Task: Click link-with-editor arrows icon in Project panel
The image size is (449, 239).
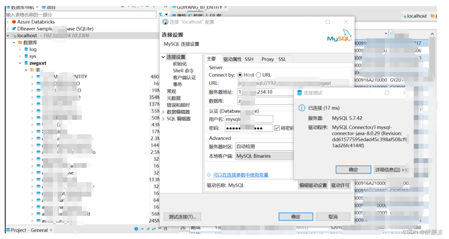Action: tap(154, 229)
